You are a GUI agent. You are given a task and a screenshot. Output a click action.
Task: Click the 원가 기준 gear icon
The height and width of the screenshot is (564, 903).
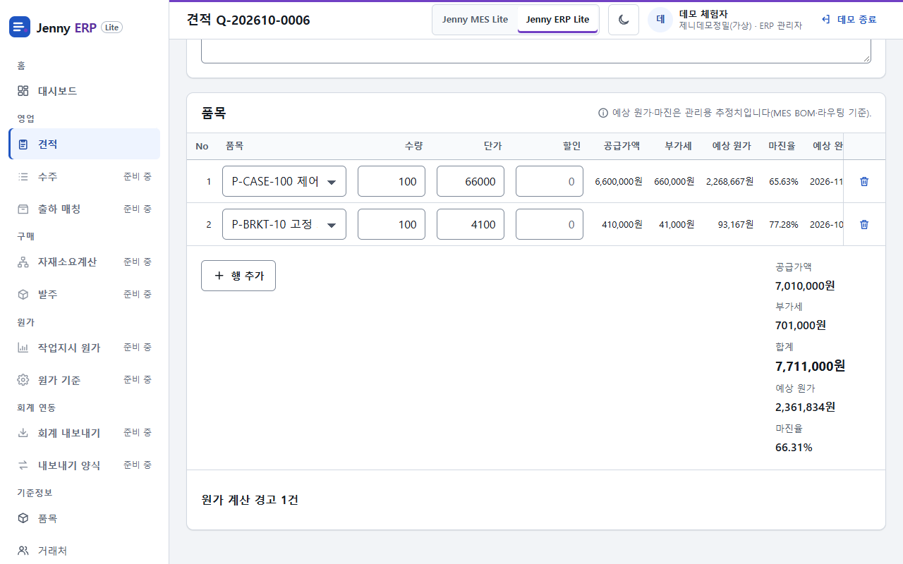[x=23, y=380]
